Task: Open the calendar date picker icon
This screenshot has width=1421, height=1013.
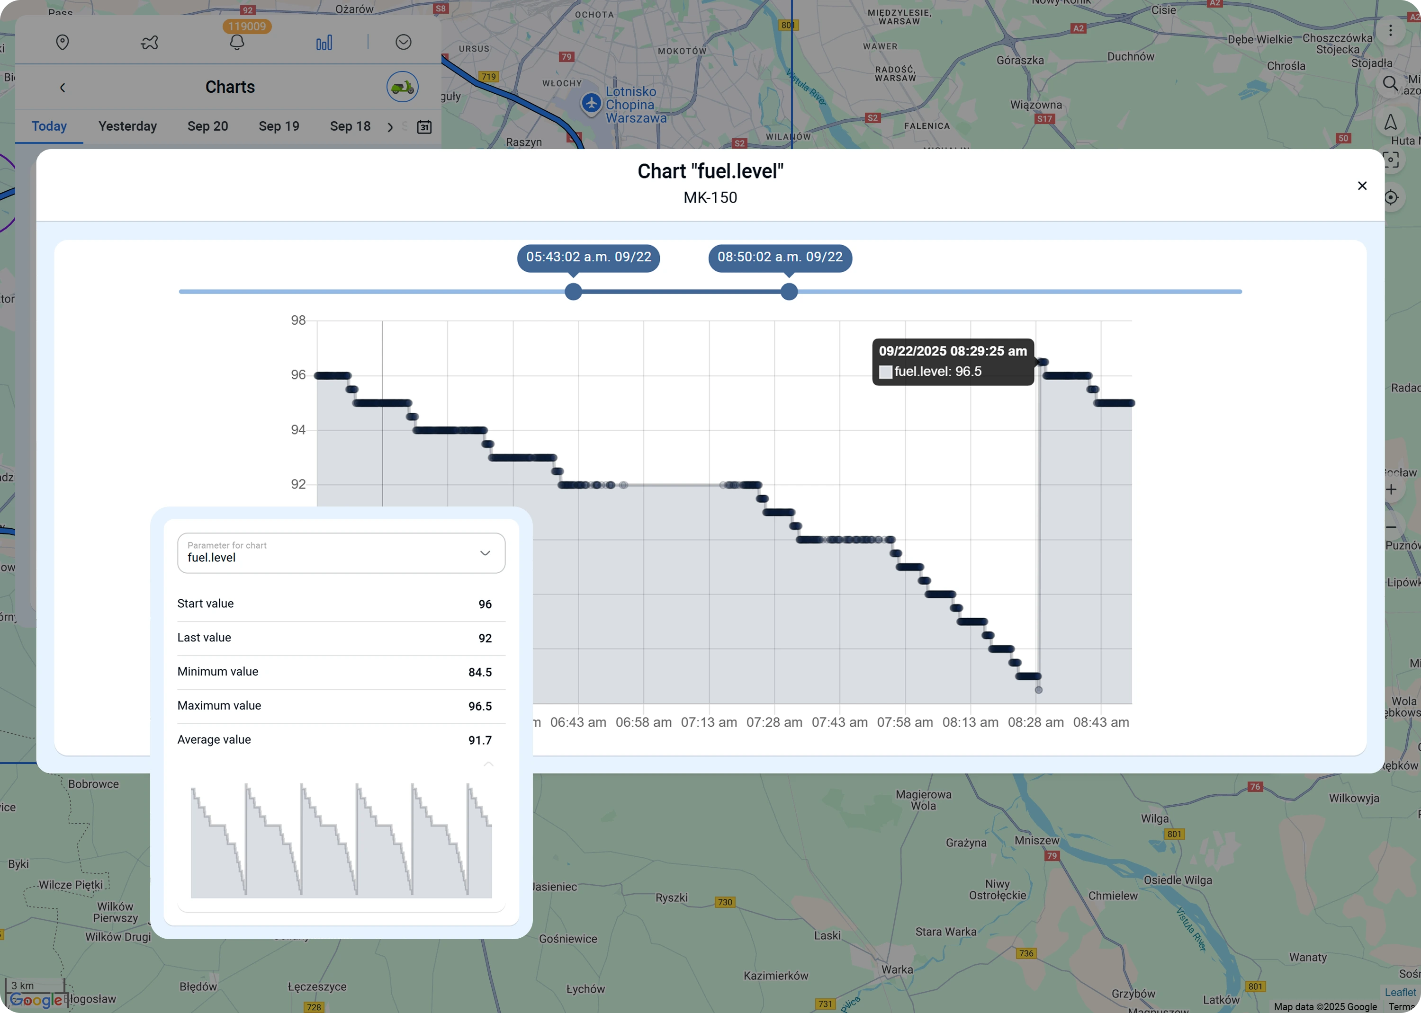Action: tap(424, 127)
